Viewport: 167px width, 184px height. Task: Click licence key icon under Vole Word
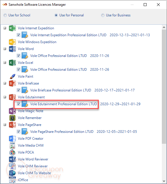tap(25, 55)
